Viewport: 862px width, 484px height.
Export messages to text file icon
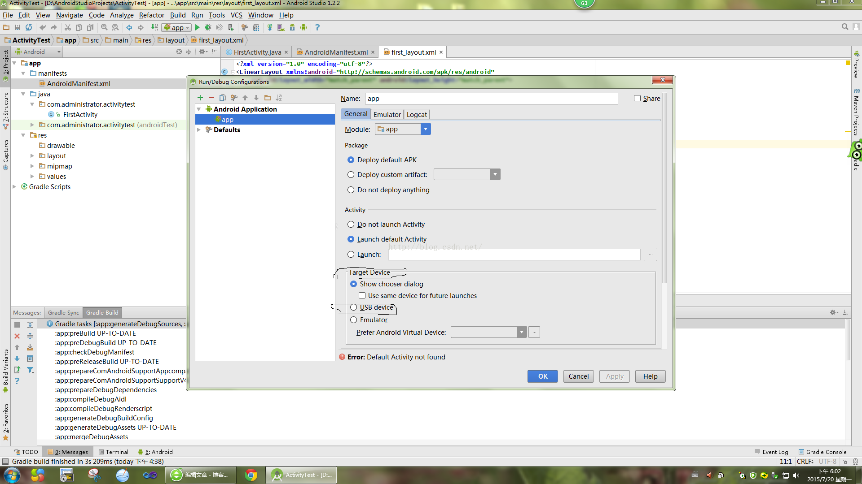tap(17, 370)
